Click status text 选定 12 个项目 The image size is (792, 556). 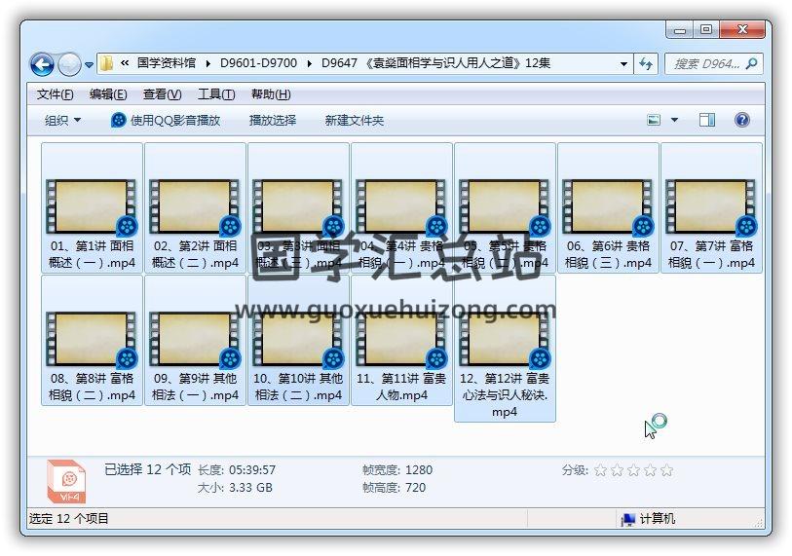69,519
